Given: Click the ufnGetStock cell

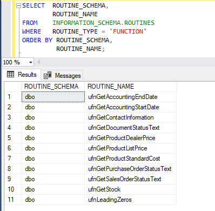Looking at the screenshot, I should pyautogui.click(x=130, y=189).
